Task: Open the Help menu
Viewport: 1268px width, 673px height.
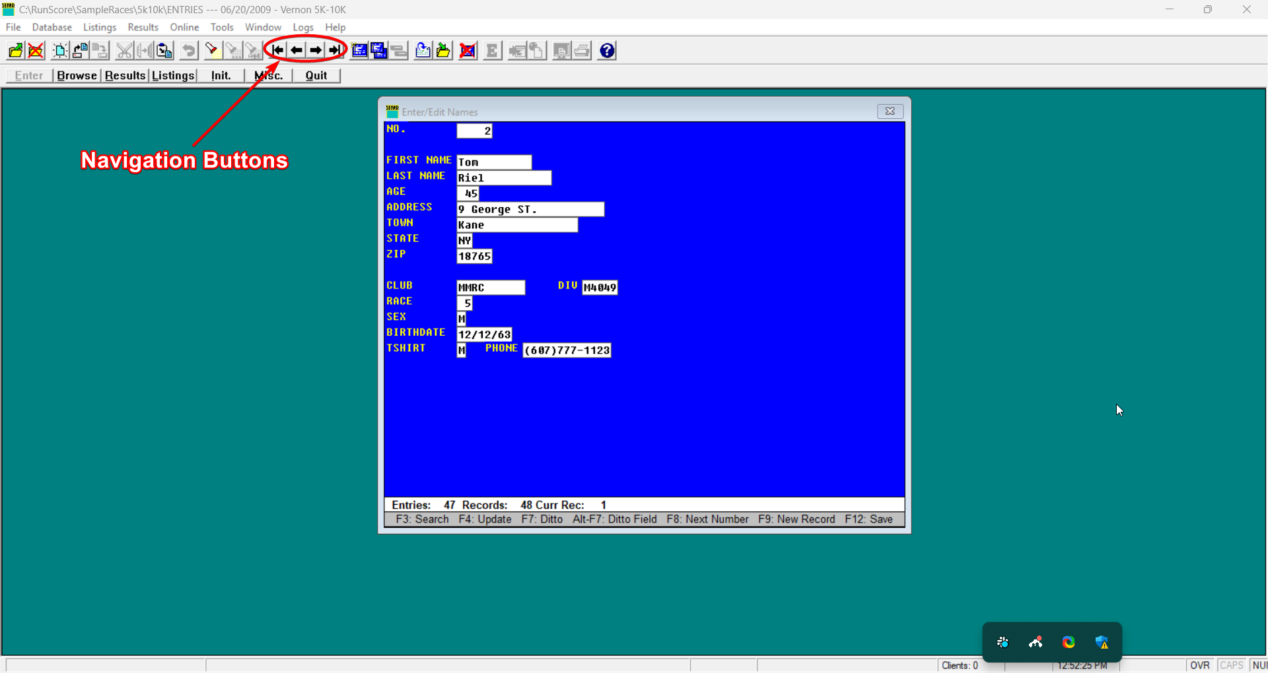Action: pos(335,27)
